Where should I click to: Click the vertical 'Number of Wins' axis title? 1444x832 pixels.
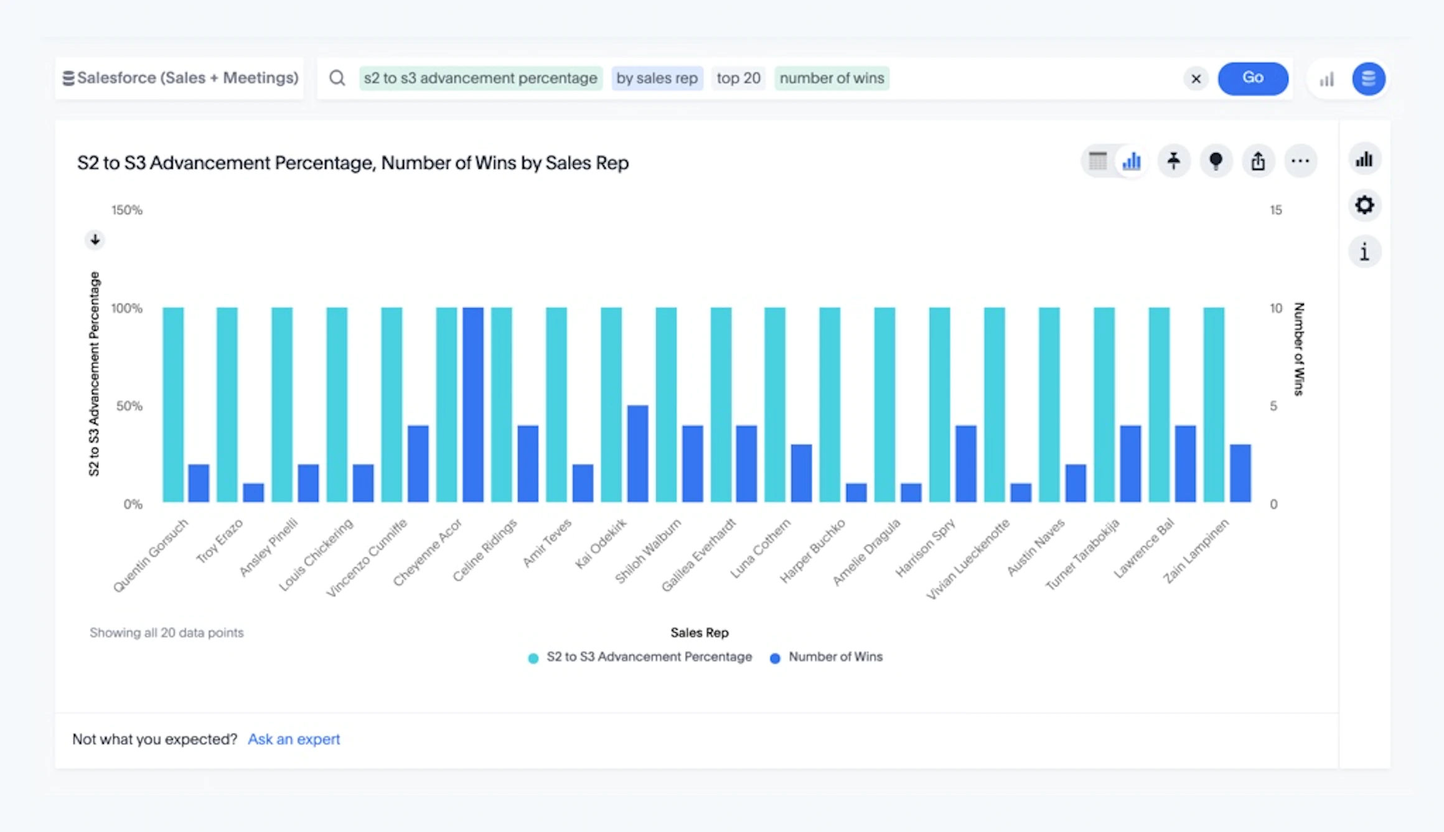[1298, 349]
